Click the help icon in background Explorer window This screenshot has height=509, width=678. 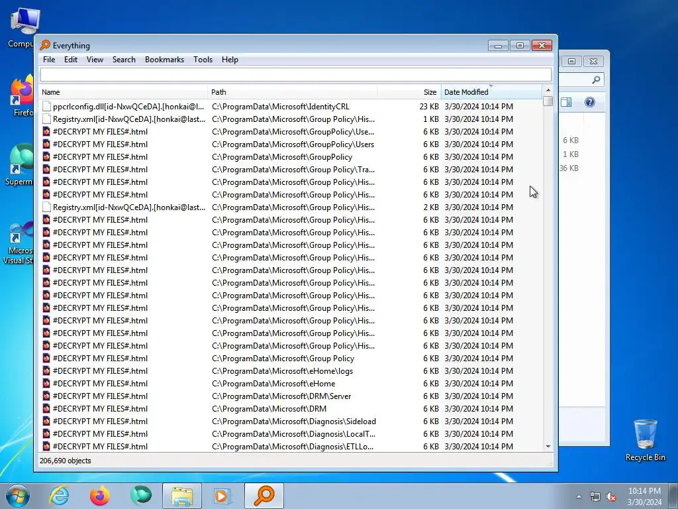[x=590, y=102]
